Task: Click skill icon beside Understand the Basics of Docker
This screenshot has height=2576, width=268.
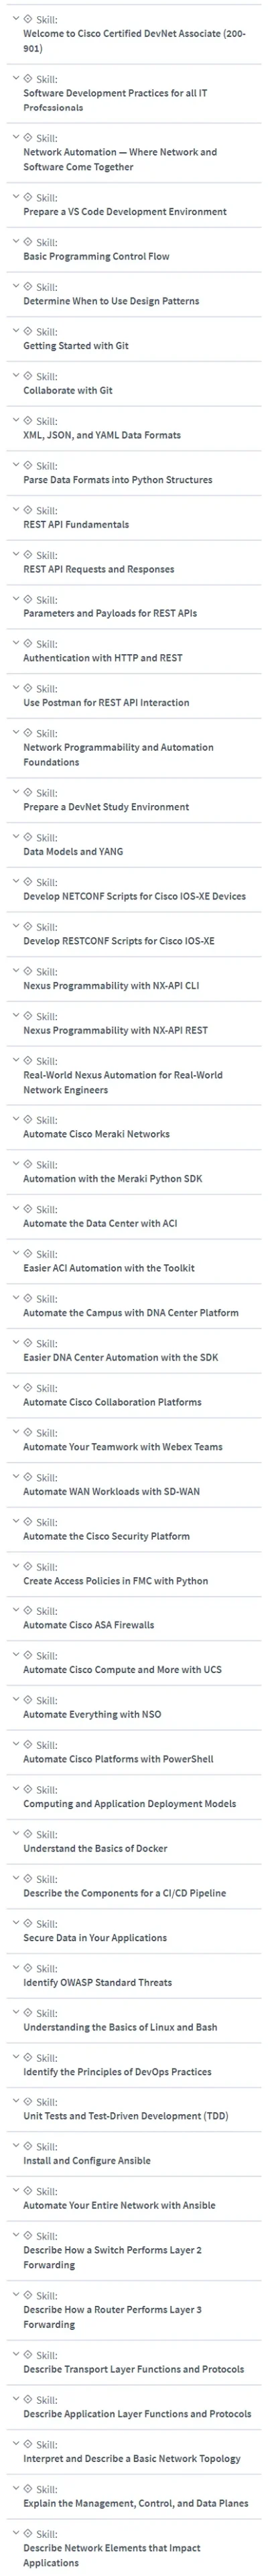Action: [28, 1834]
